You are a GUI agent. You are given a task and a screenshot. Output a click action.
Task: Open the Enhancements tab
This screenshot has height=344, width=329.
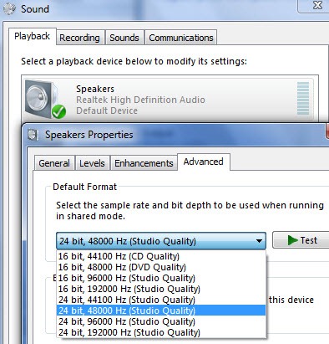pos(144,163)
